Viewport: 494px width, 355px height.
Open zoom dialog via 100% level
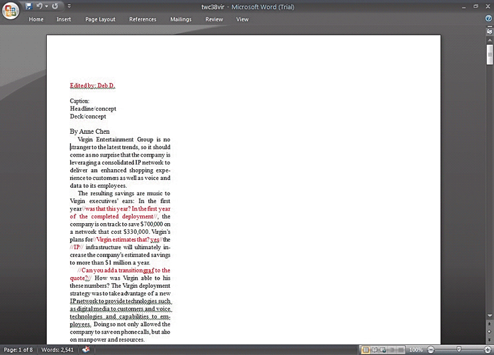(415, 350)
